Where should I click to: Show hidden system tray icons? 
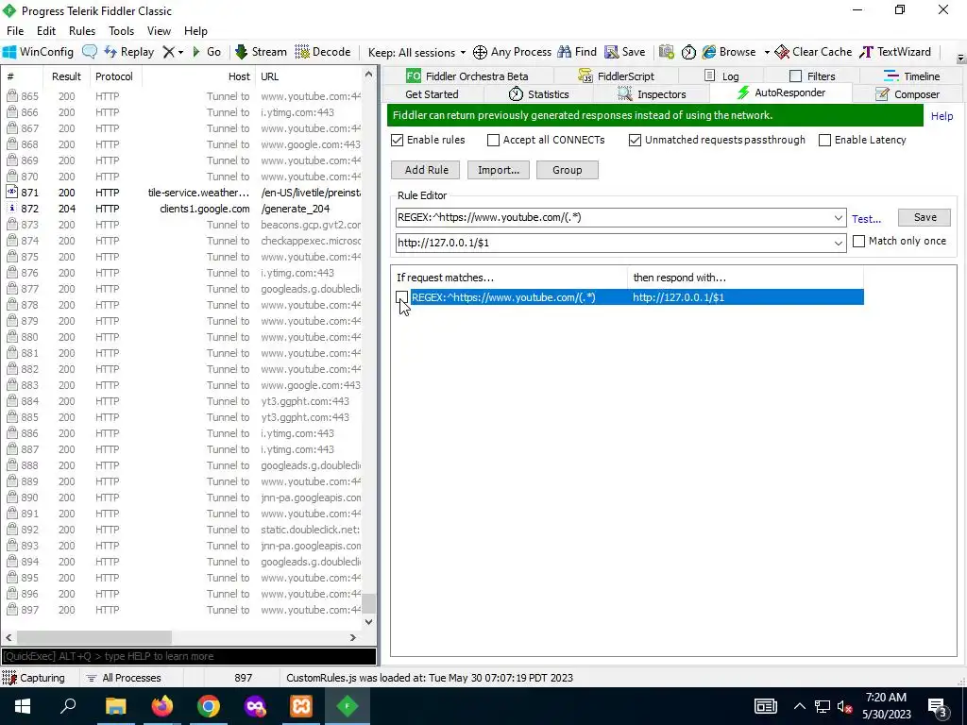click(799, 706)
